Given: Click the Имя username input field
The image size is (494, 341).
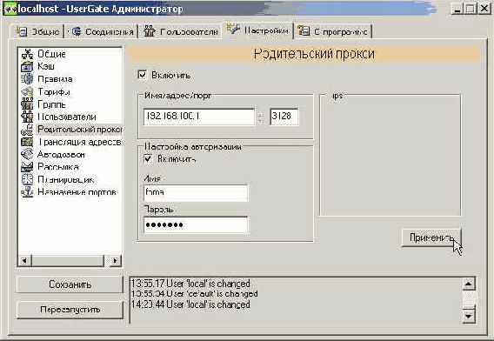Looking at the screenshot, I should (x=196, y=192).
